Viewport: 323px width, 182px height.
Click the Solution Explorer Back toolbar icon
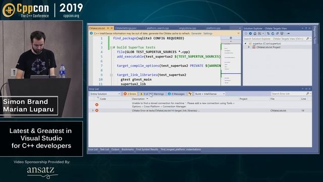tap(246, 33)
